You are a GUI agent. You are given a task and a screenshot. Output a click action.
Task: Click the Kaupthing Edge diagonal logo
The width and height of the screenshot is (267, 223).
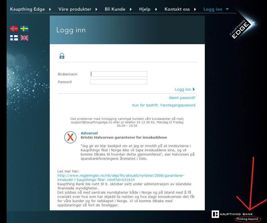[x=241, y=29]
